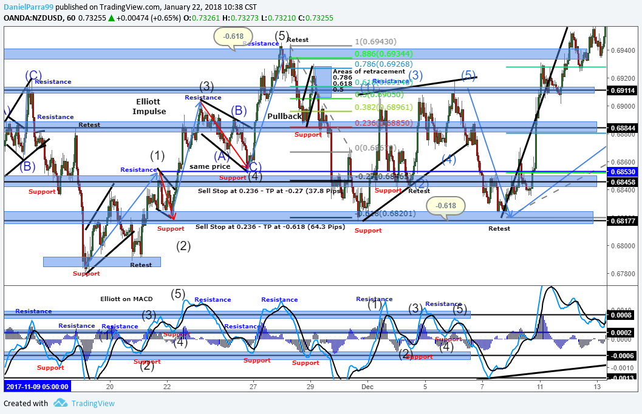Screen dimensions: 642x414
Task: Click the 0.69114 price axis label
Action: click(x=623, y=90)
